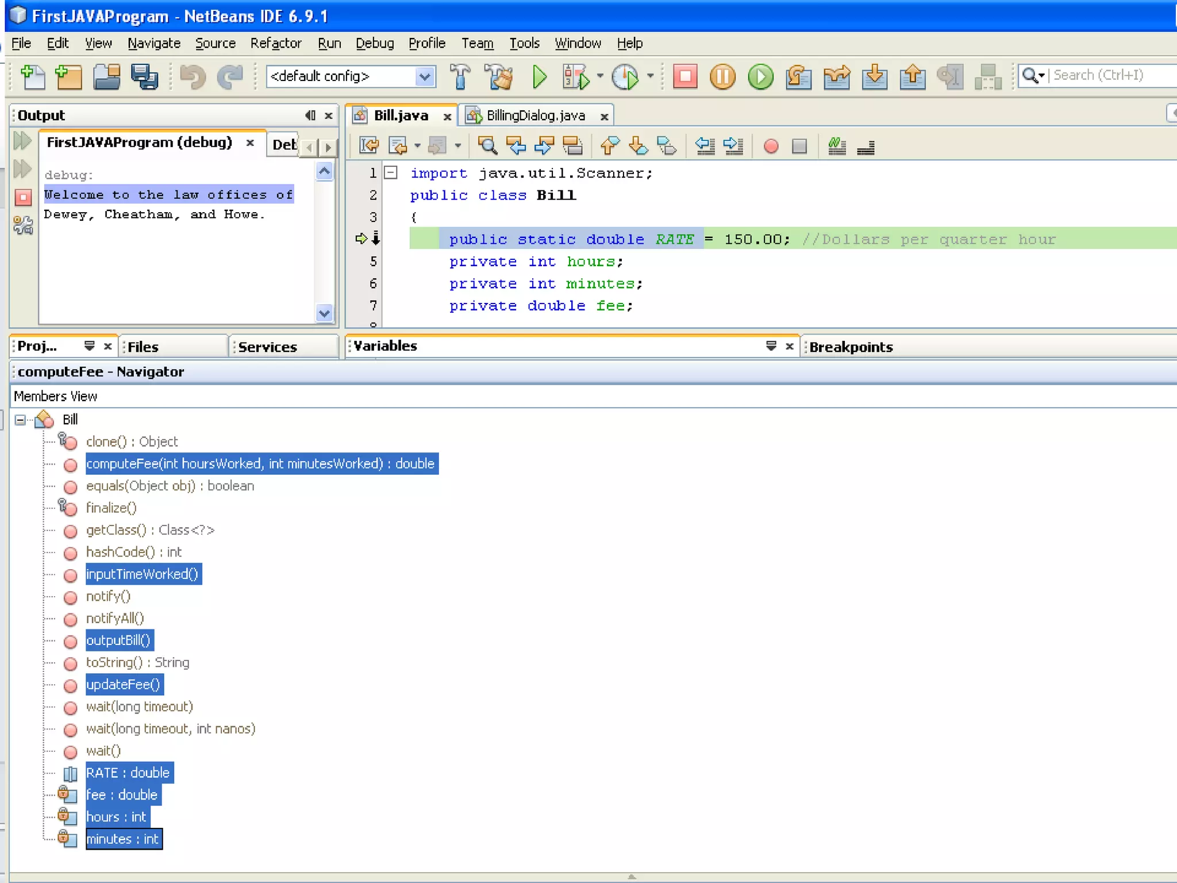Toggle the Find Selection magnifier in the editor toolbar

487,146
